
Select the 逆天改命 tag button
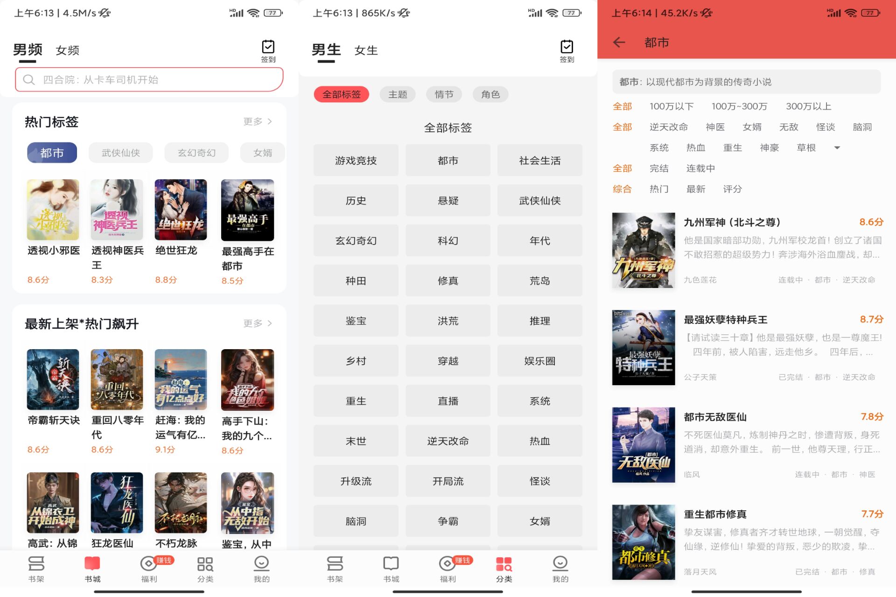[448, 441]
